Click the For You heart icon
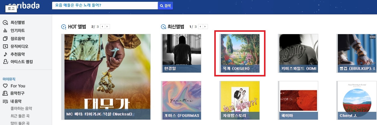 tap(5, 86)
